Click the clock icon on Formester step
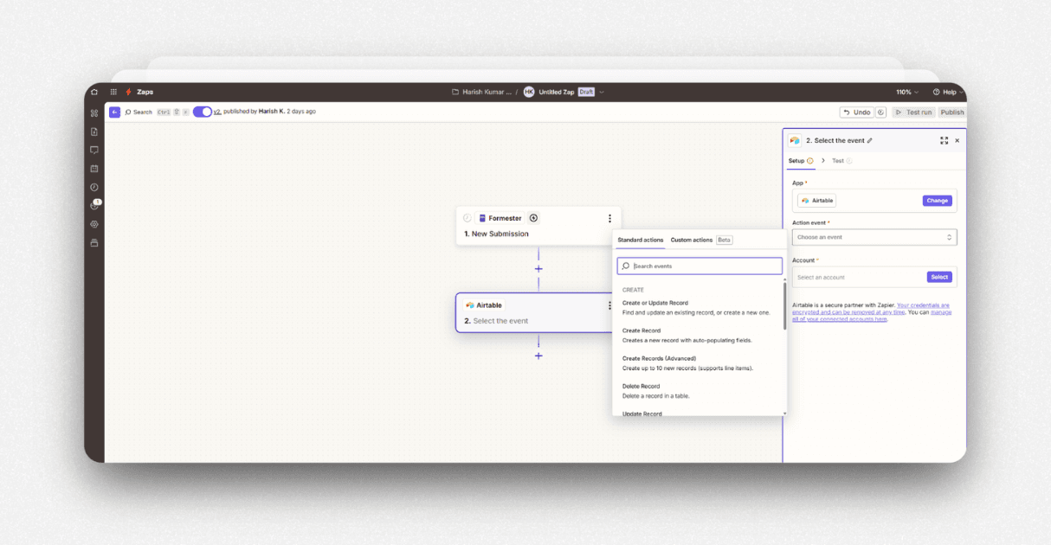This screenshot has width=1051, height=545. (x=467, y=218)
